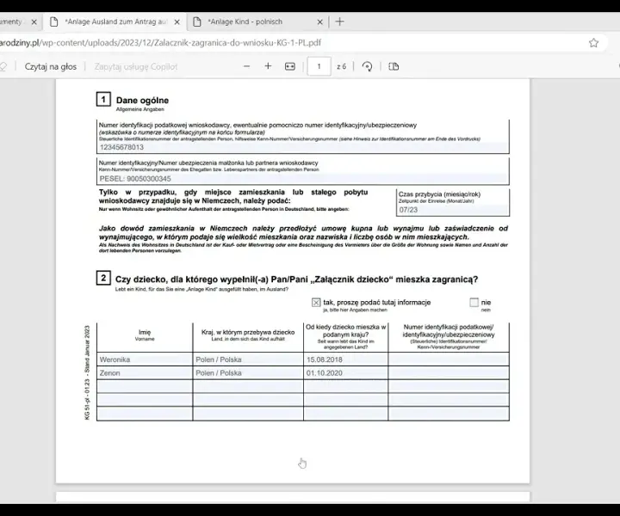The width and height of the screenshot is (620, 516).
Task: Zoom in the PDF
Action: (x=268, y=66)
